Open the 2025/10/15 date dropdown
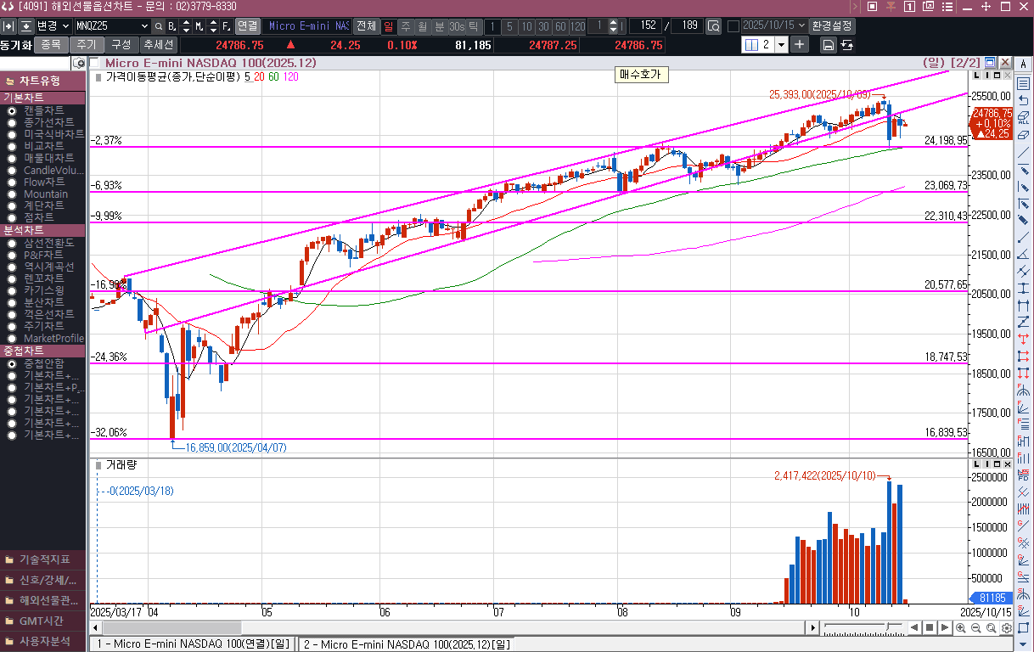This screenshot has width=1034, height=652. (801, 26)
